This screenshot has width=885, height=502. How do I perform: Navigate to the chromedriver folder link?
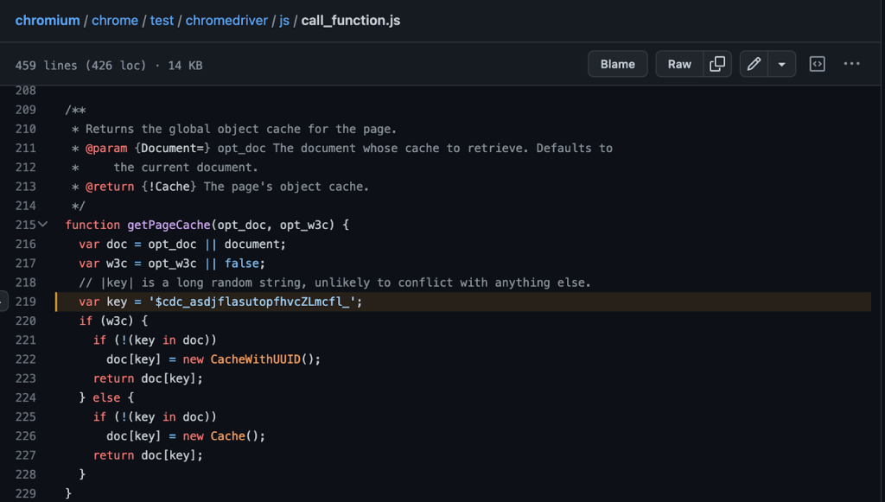click(x=226, y=20)
